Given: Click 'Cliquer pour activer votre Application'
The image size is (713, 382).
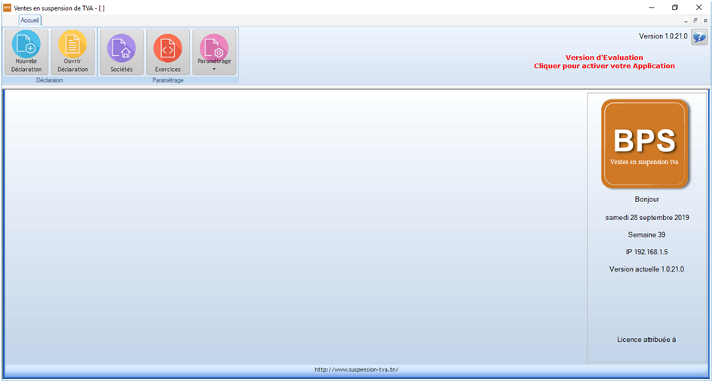Looking at the screenshot, I should tap(604, 66).
